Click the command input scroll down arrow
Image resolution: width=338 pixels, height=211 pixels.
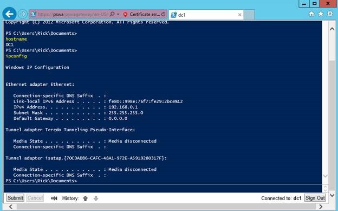(326, 190)
